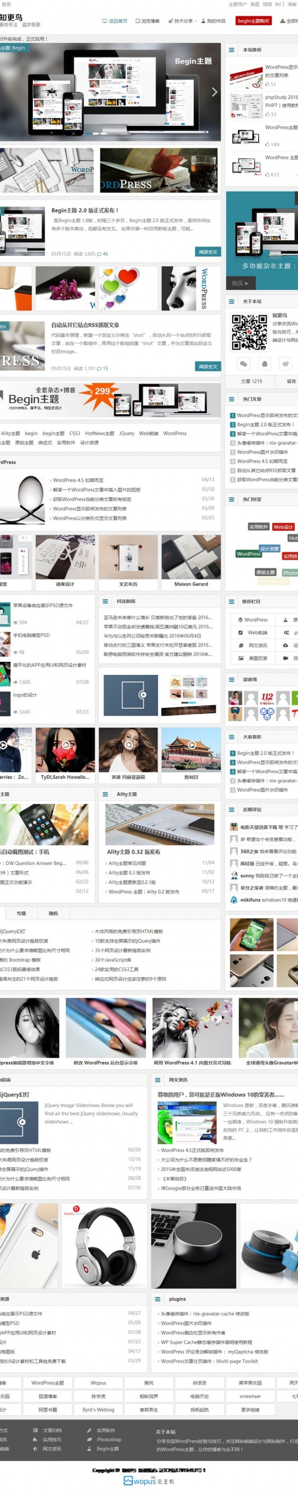
Task: Open the WordPress主题 friend link
Action: [x=48, y=1382]
